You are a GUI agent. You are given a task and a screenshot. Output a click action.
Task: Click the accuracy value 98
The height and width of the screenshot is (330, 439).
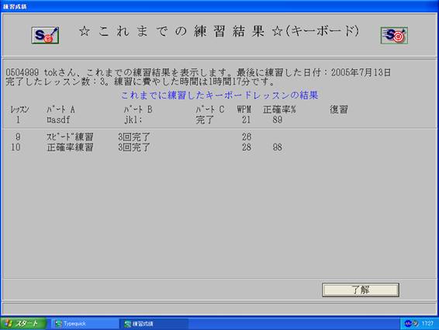[x=277, y=148]
